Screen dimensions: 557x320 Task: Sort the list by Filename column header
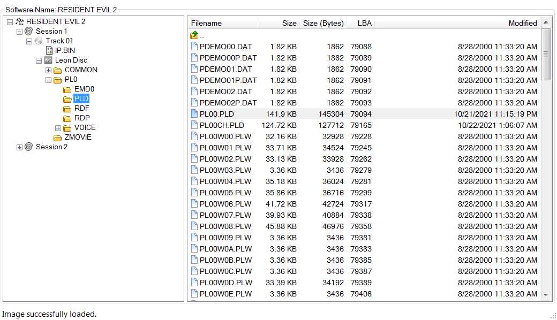point(223,23)
